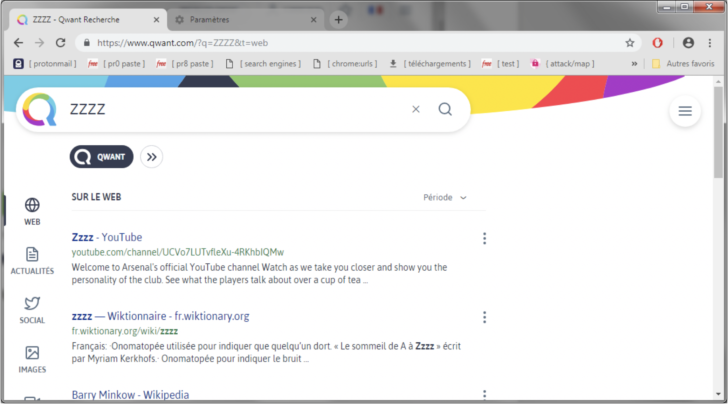Screen dimensions: 728x404
Task: Click the youtube.com channel URL
Action: 178,252
